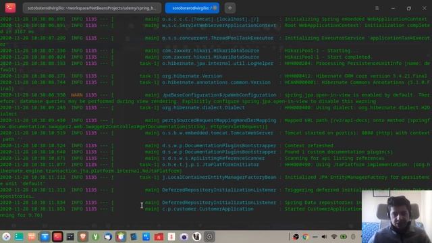Click the 'com.zaxxer.hikari.HikariDataSource' text on Starting line
Screen dimensions: 432x243
(211, 51)
